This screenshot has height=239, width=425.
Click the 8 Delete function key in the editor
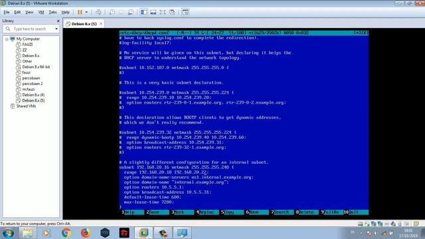click(306, 212)
